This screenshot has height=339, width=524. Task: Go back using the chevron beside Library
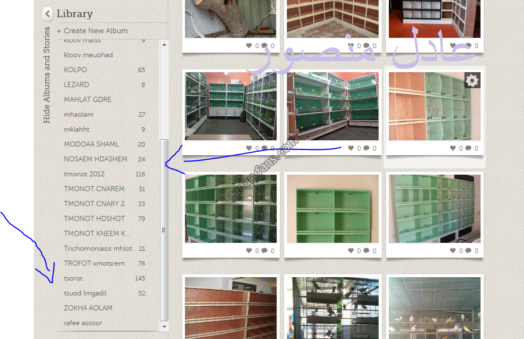click(48, 14)
